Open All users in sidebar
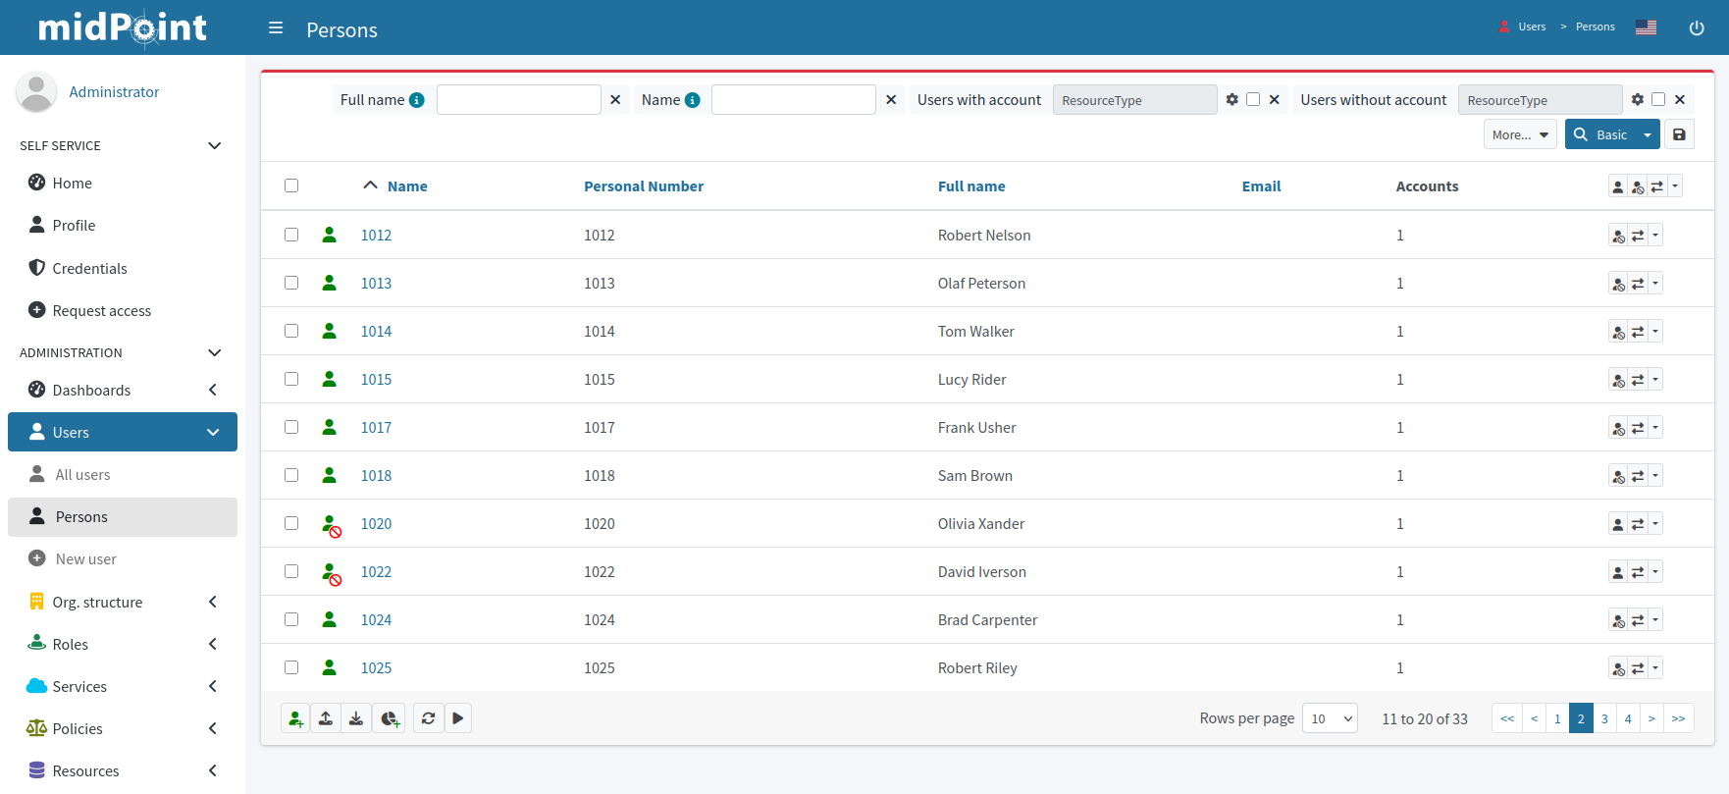Screen dimensions: 1729x794 coord(82,475)
